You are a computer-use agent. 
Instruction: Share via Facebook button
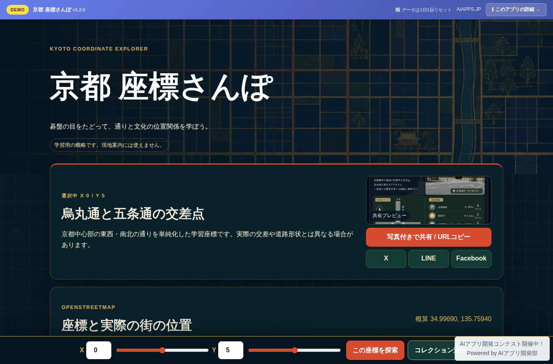point(471,258)
